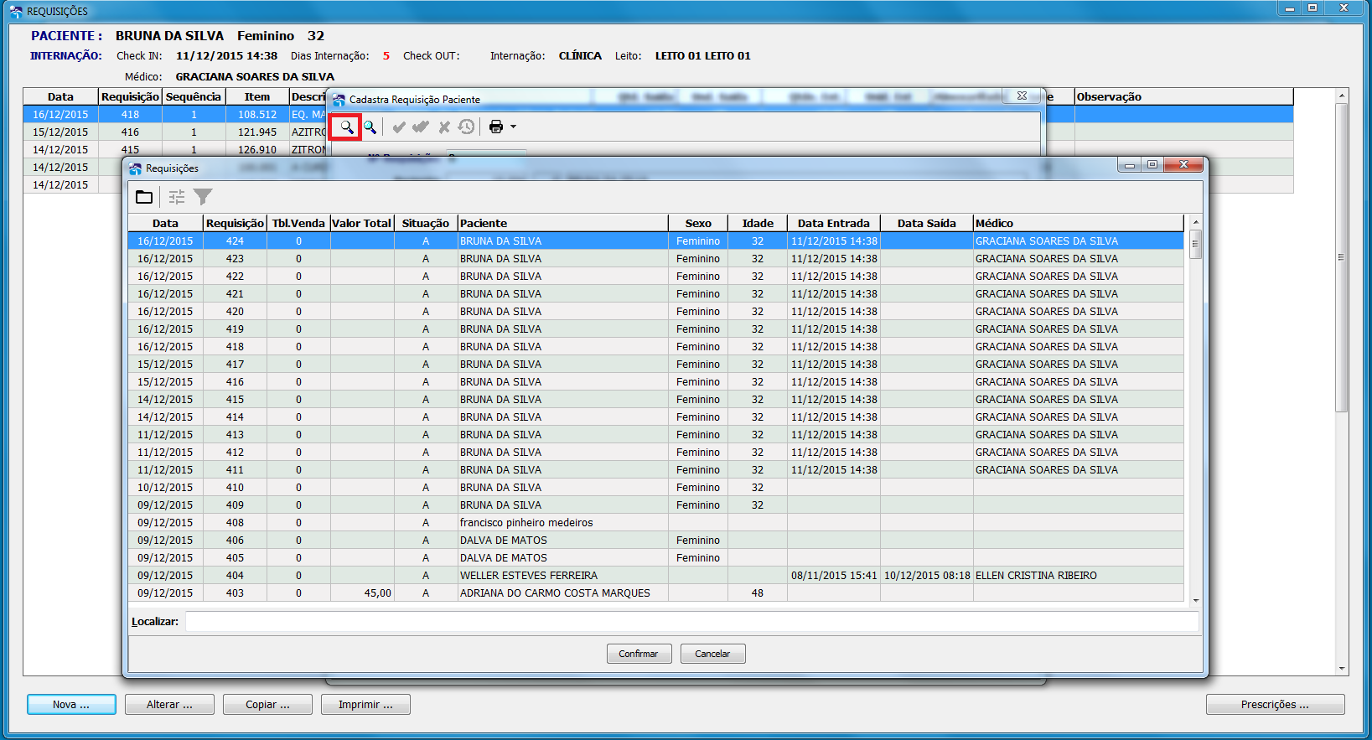
Task: Click the Item column header in main window
Action: pyautogui.click(x=257, y=97)
